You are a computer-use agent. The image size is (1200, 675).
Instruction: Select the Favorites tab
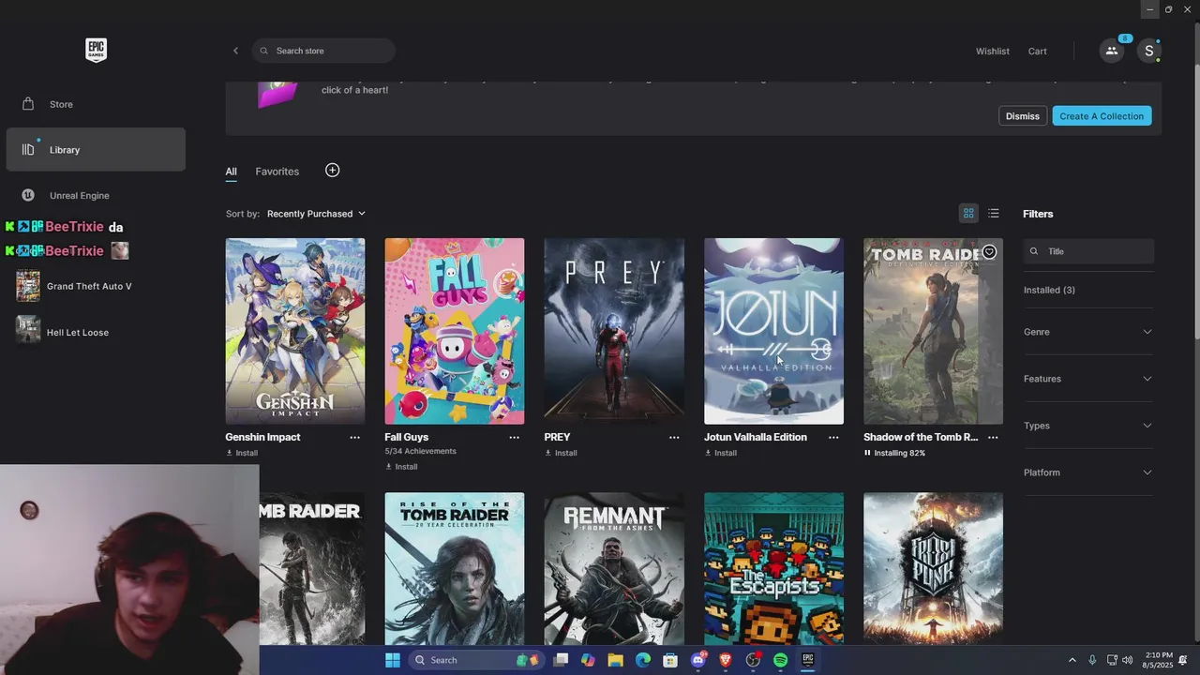point(277,172)
